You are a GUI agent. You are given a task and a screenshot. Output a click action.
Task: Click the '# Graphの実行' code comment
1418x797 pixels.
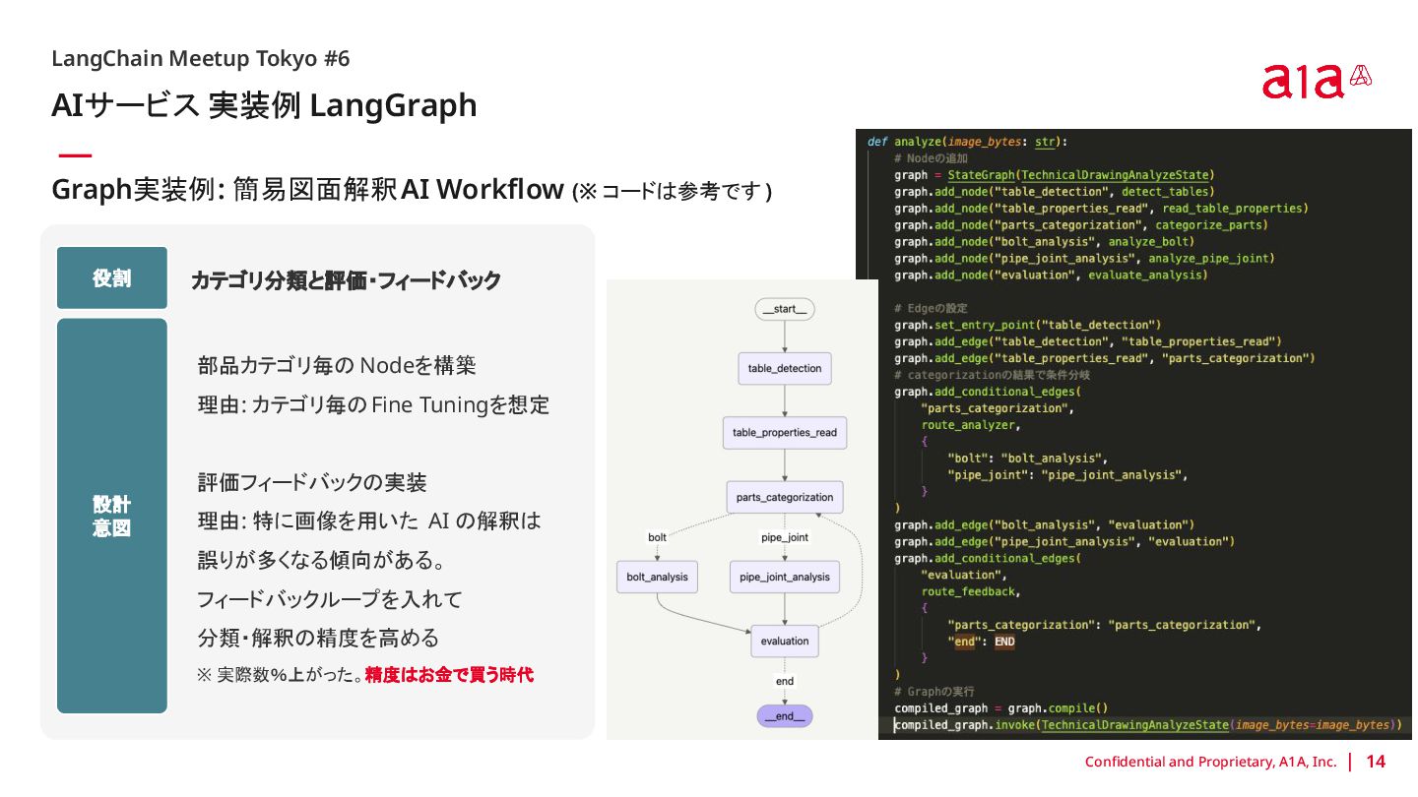pos(934,692)
